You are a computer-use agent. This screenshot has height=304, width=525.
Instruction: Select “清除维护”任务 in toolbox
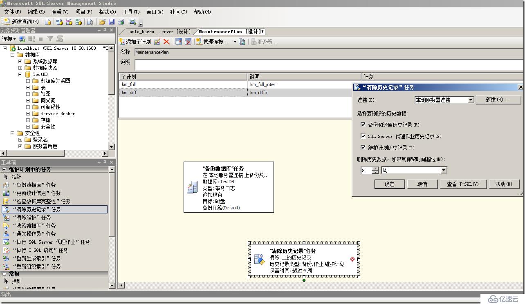(54, 217)
